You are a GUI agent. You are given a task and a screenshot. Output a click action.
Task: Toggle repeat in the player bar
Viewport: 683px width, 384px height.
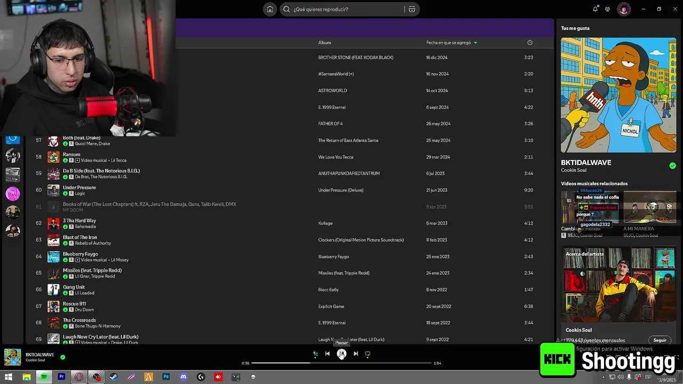368,354
